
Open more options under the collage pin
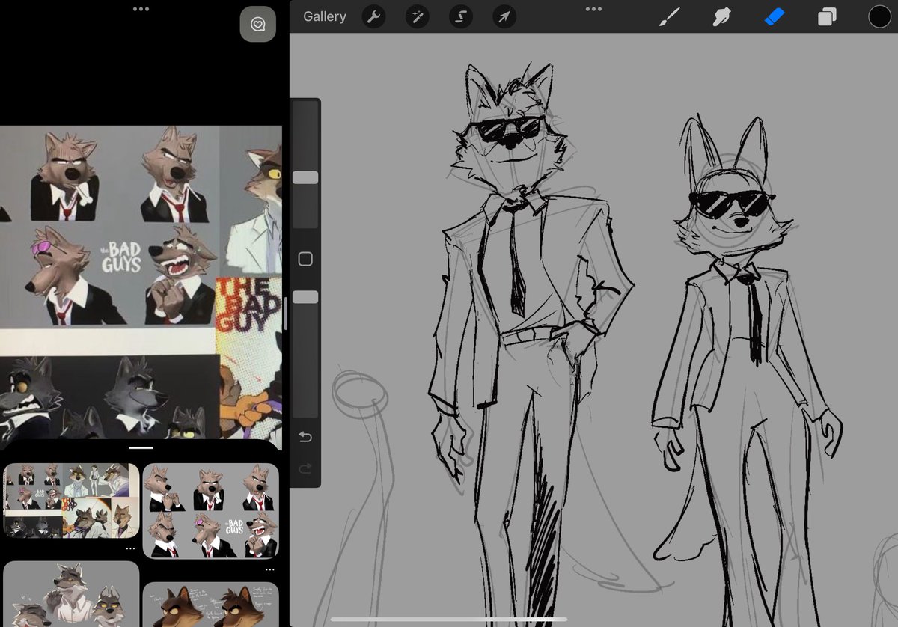(x=130, y=548)
